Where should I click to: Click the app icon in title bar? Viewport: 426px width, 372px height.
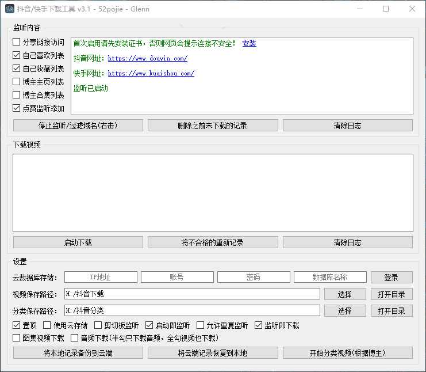point(9,9)
